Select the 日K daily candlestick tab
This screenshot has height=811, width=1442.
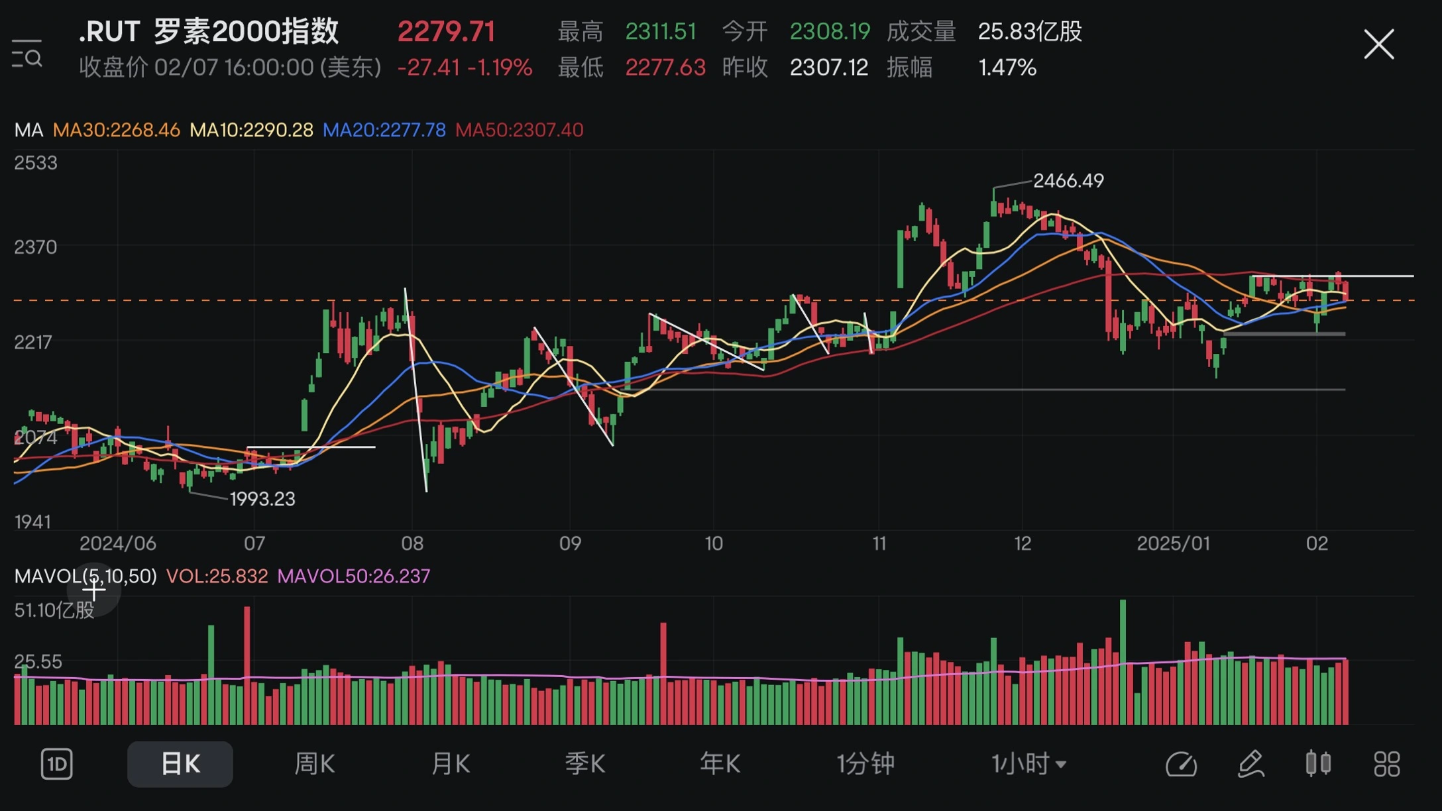pos(180,764)
